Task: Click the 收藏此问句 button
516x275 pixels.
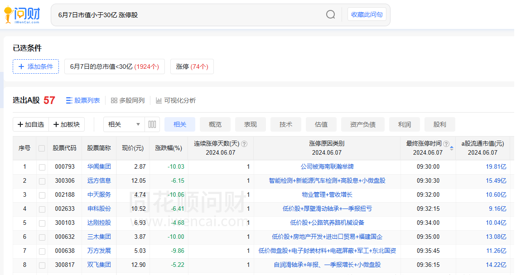Action: (x=367, y=14)
